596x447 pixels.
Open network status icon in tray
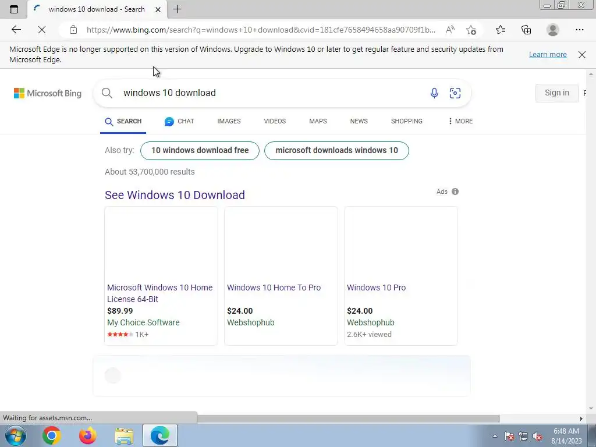pyautogui.click(x=523, y=436)
